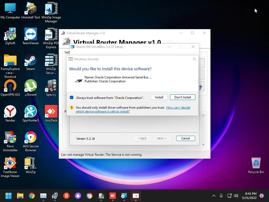Close the Windows Security dialog
This screenshot has height=202, width=269.
(194, 59)
